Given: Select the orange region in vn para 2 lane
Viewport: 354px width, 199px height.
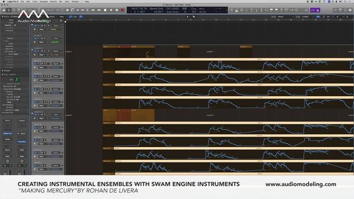Looking at the screenshot, I should (143, 115).
